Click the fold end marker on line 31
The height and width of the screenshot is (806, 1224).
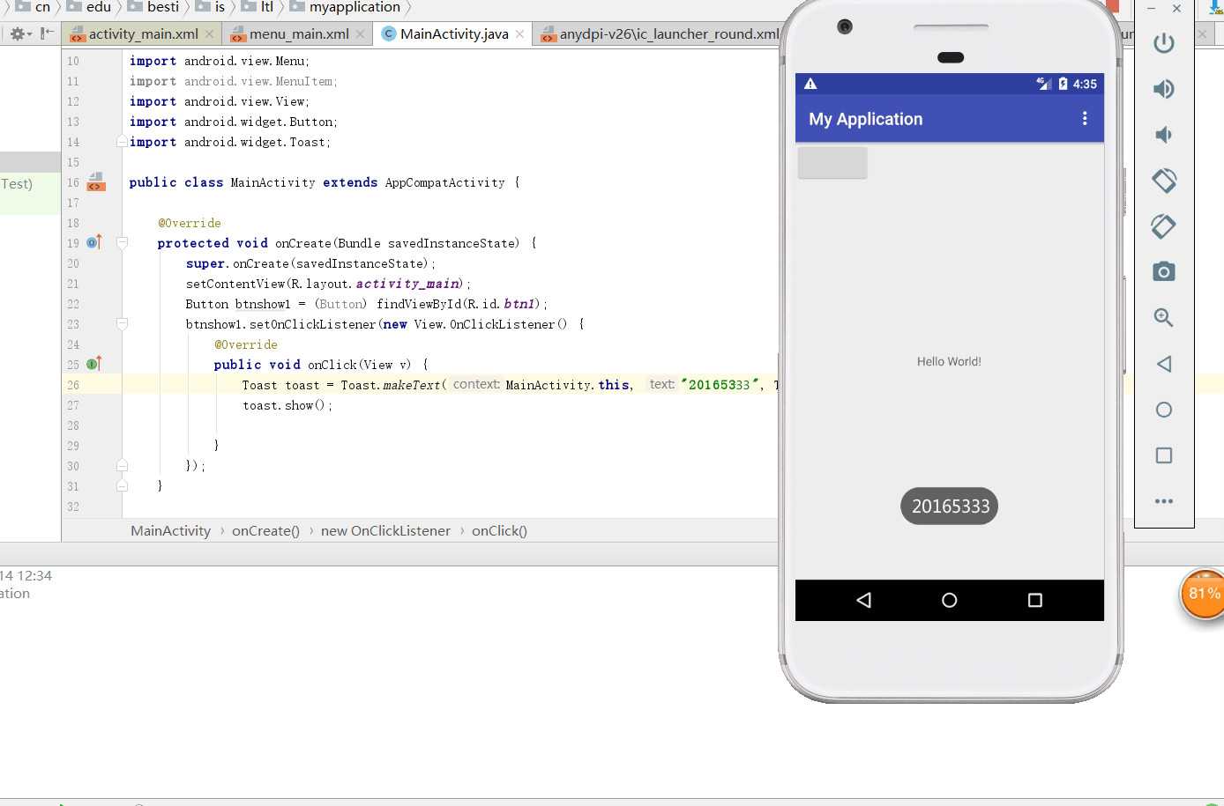pyautogui.click(x=122, y=485)
